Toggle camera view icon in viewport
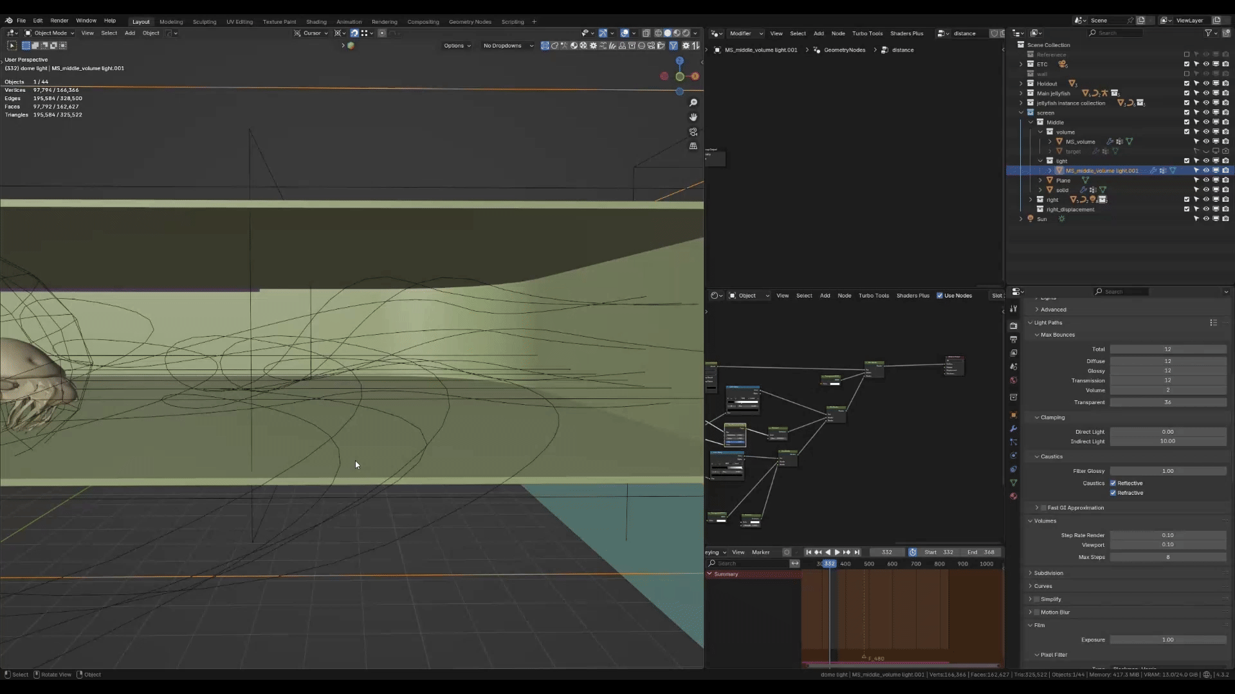The image size is (1235, 694). click(x=693, y=132)
